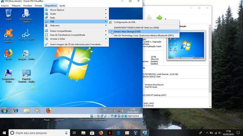Expand the Arrastar e Soltar submenu
This screenshot has height=136, width=243.
coord(76,39)
